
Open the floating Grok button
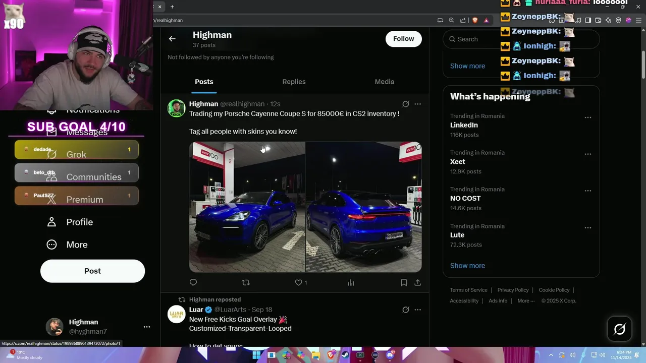click(619, 329)
